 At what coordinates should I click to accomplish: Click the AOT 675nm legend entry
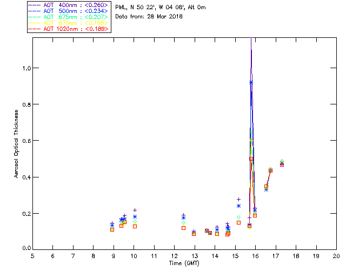[x=68, y=17]
